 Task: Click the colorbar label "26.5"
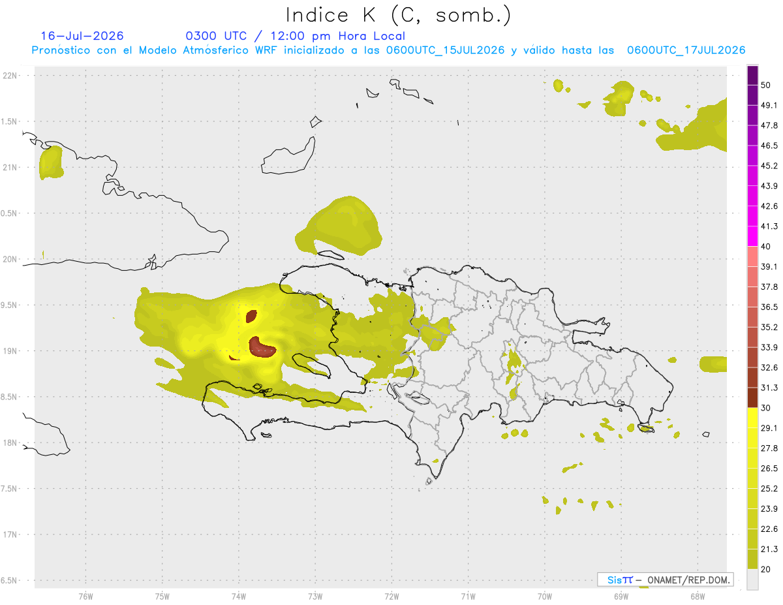coord(769,468)
